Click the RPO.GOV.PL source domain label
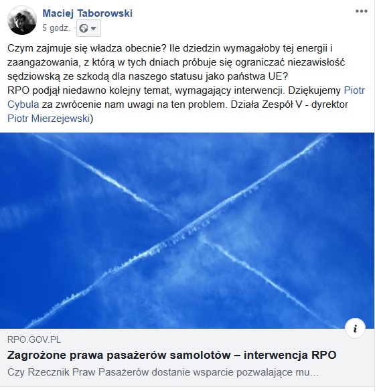 point(34,340)
